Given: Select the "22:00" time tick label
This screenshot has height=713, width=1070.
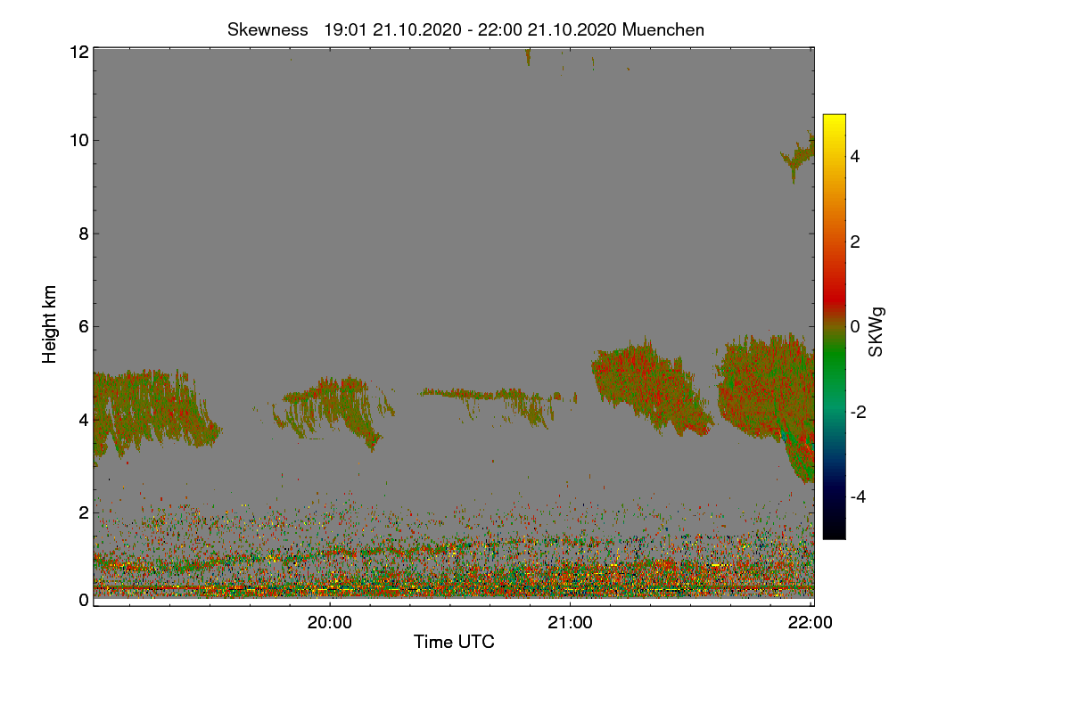Looking at the screenshot, I should [811, 623].
